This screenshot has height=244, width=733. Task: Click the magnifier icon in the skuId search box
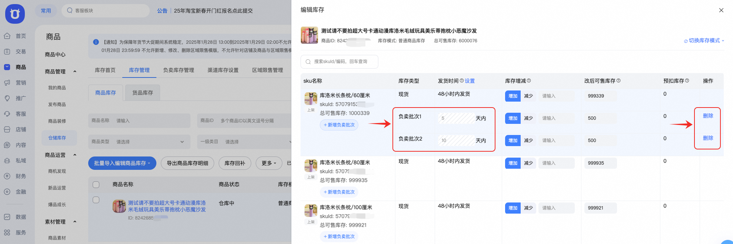[x=308, y=62]
